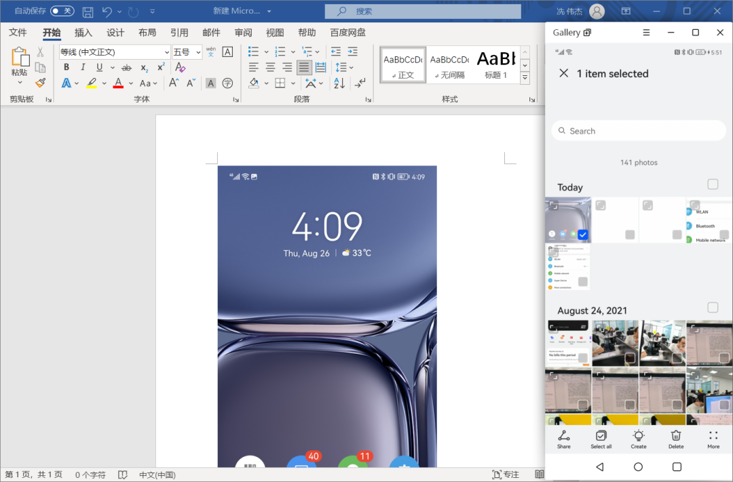Check the Today group select checkbox

713,184
